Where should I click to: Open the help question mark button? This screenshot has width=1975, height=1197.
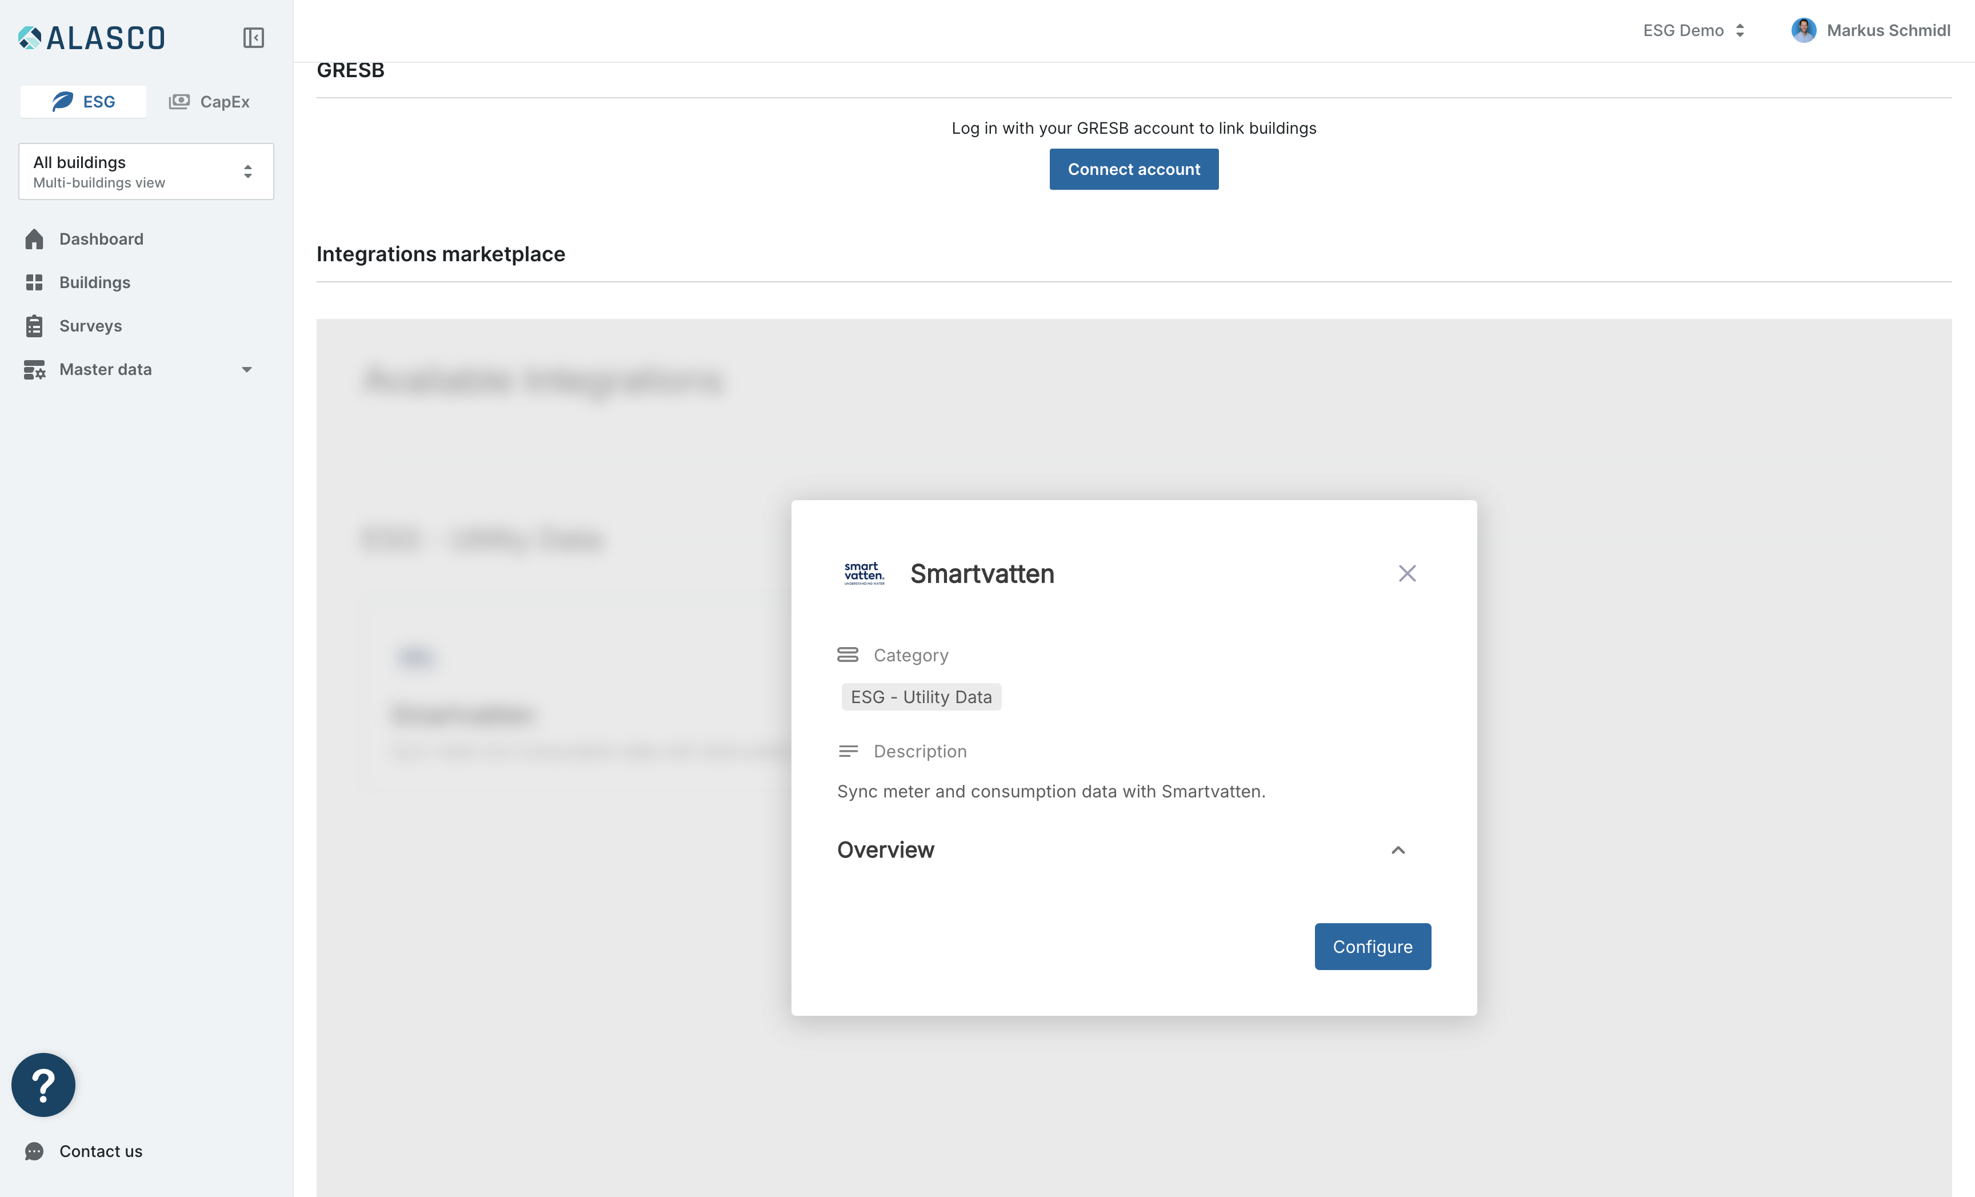(43, 1085)
